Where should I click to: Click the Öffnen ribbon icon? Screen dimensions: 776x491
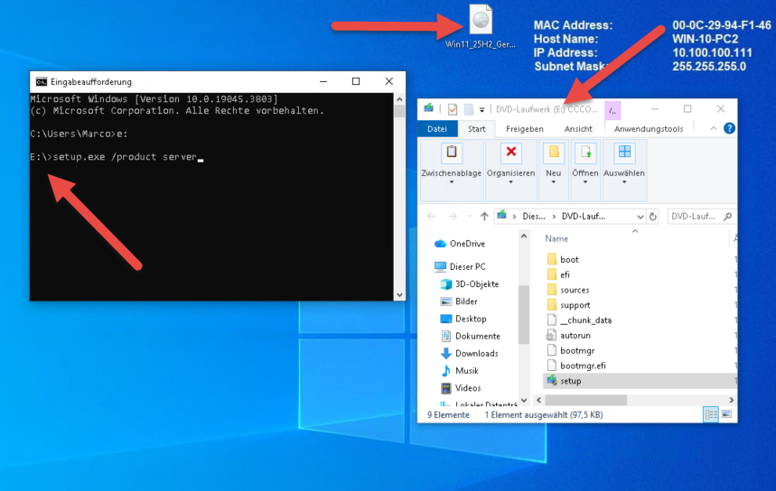tap(585, 153)
